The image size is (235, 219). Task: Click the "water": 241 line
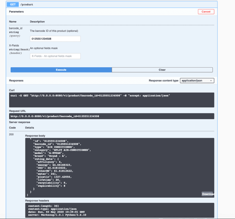tap(47, 174)
